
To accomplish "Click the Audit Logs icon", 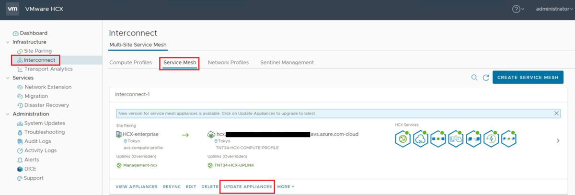I will (20, 142).
